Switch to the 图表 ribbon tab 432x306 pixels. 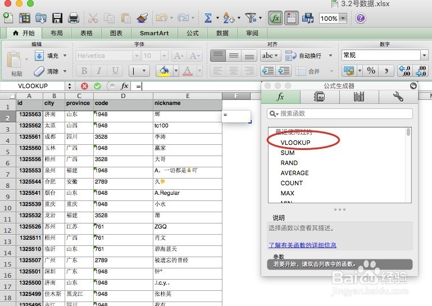pos(116,33)
